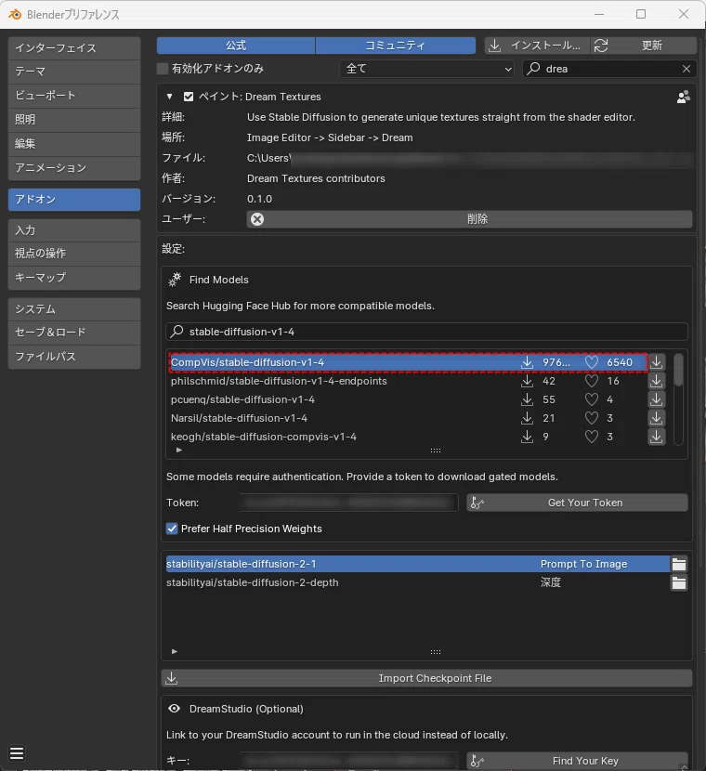
Task: Open the ビューポート preferences section
Action: point(74,96)
